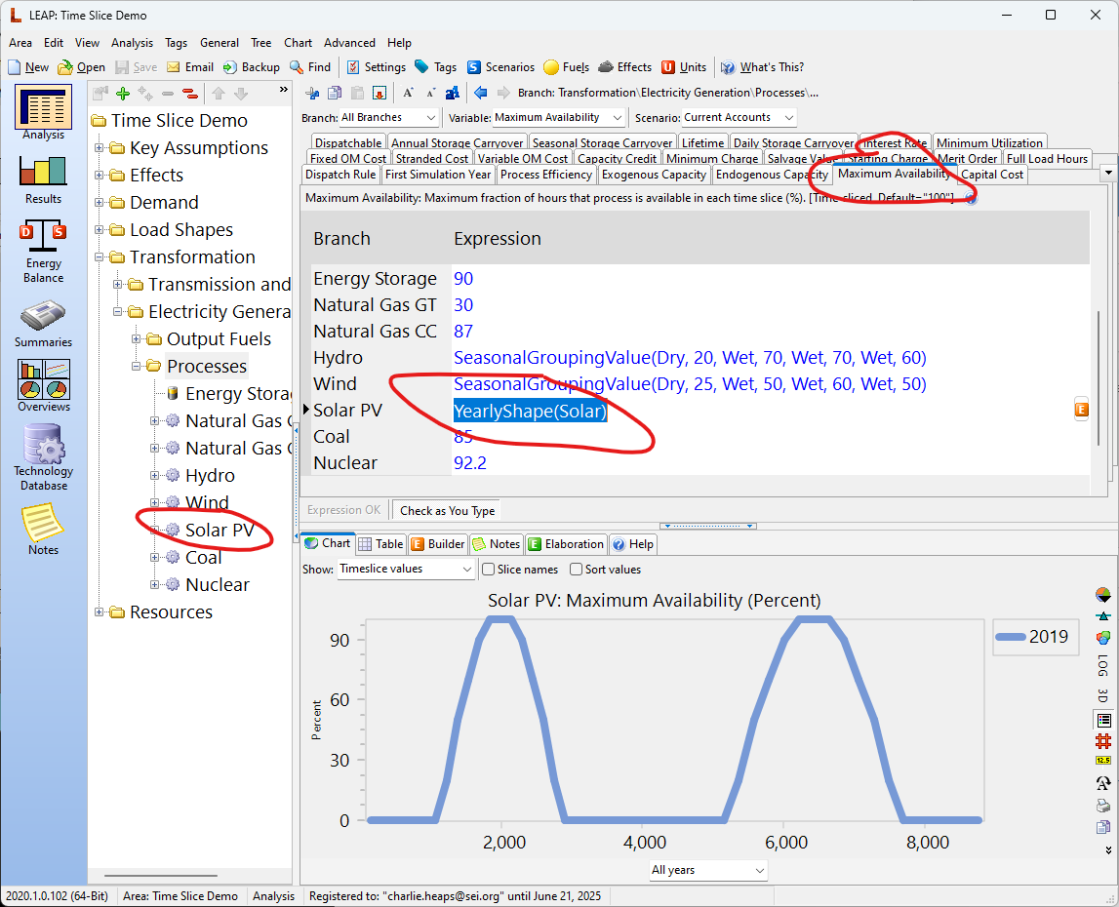Screen dimensions: 1119x907
Task: Open the Technology Database view
Action: pyautogui.click(x=43, y=457)
